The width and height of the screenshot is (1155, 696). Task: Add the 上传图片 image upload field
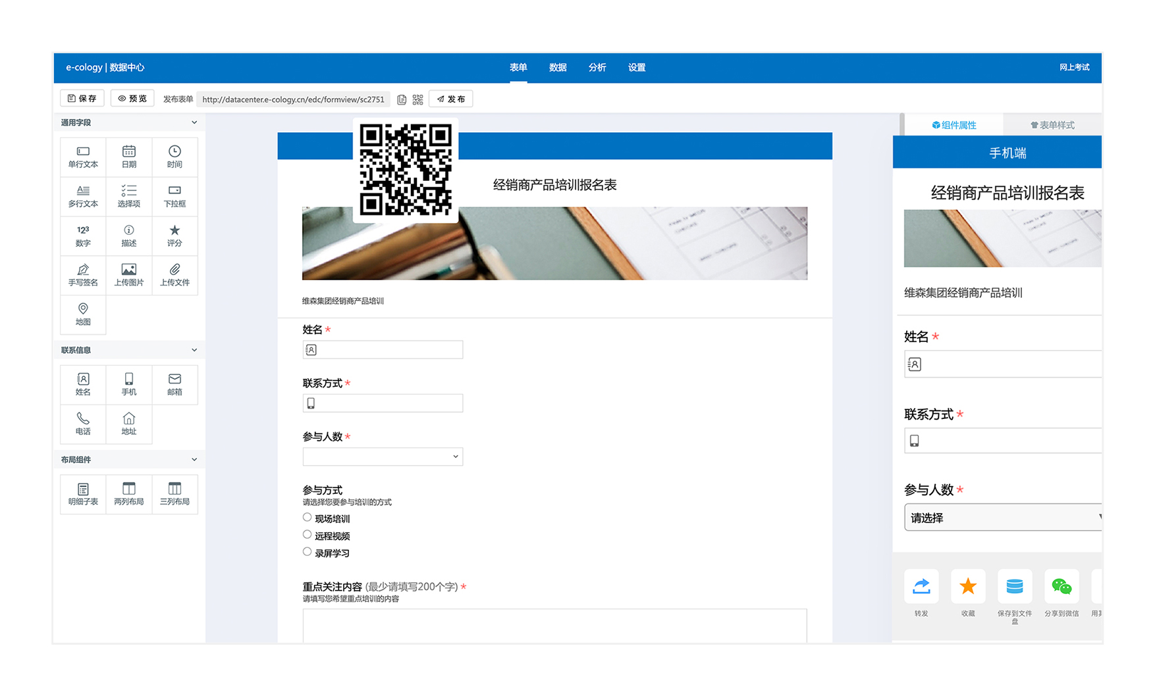click(129, 275)
